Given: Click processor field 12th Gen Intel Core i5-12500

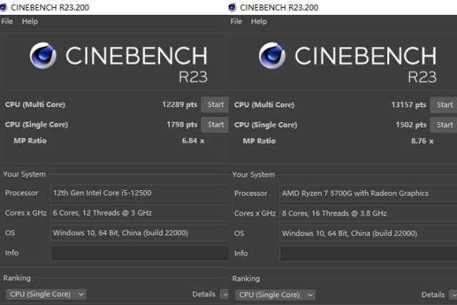Looking at the screenshot, I should [x=140, y=193].
